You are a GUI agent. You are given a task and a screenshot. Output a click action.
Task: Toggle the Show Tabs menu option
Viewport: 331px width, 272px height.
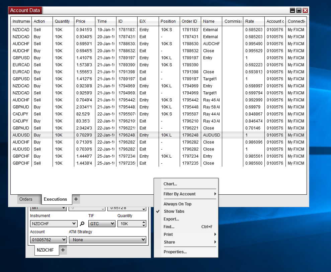pos(174,211)
